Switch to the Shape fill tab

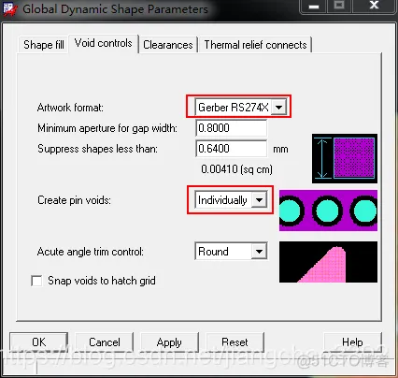pyautogui.click(x=44, y=45)
